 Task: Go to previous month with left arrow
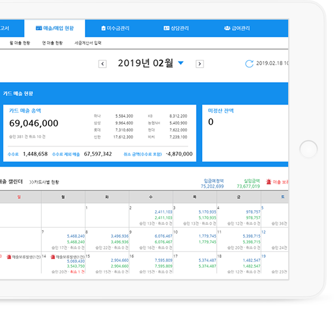point(102,64)
